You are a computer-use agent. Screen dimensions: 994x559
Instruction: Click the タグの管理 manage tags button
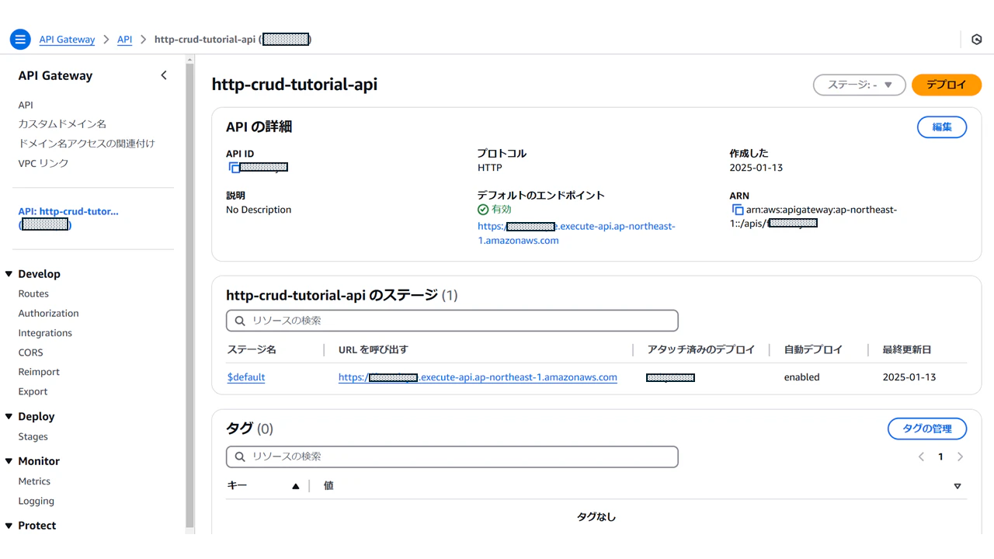(x=927, y=429)
